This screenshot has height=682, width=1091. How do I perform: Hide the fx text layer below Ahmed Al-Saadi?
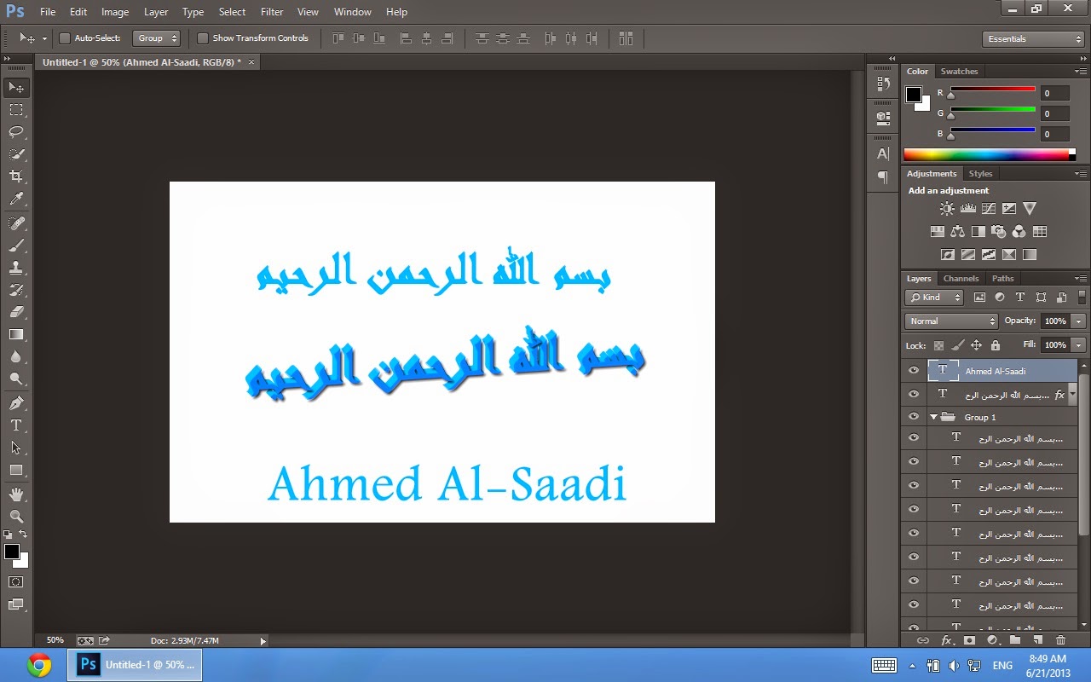click(914, 394)
